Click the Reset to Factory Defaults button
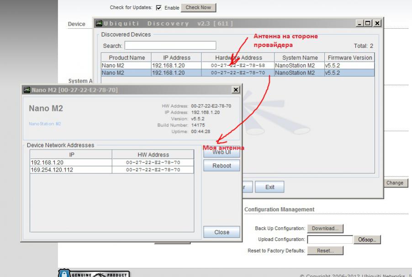This screenshot has height=277, width=412. tap(325, 251)
